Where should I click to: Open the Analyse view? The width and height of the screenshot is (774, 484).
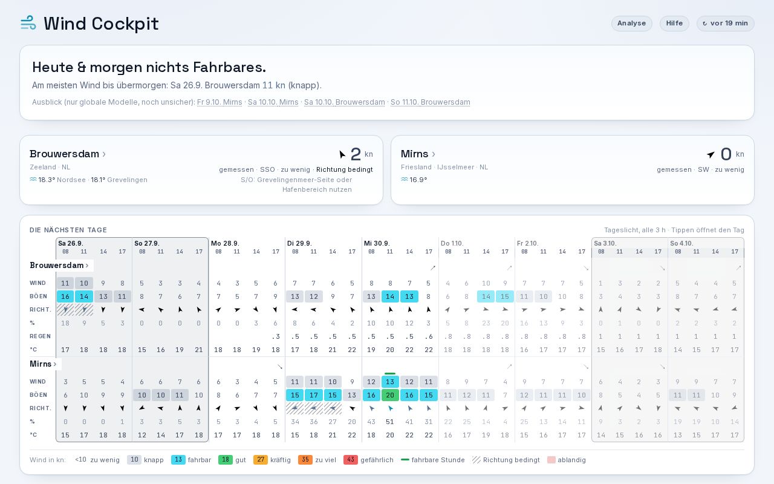(631, 24)
